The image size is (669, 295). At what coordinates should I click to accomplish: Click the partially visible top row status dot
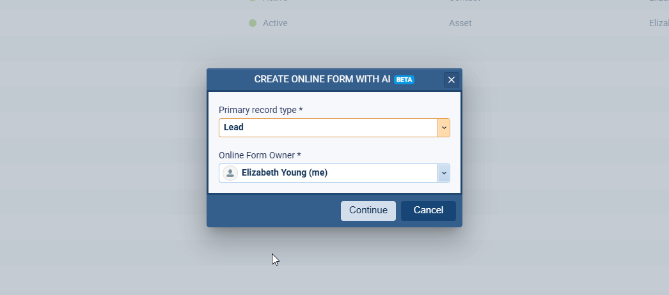pyautogui.click(x=253, y=1)
